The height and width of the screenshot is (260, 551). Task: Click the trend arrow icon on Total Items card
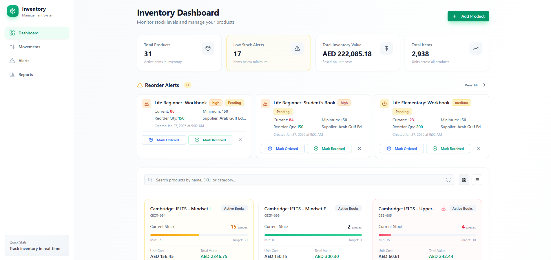pos(476,48)
